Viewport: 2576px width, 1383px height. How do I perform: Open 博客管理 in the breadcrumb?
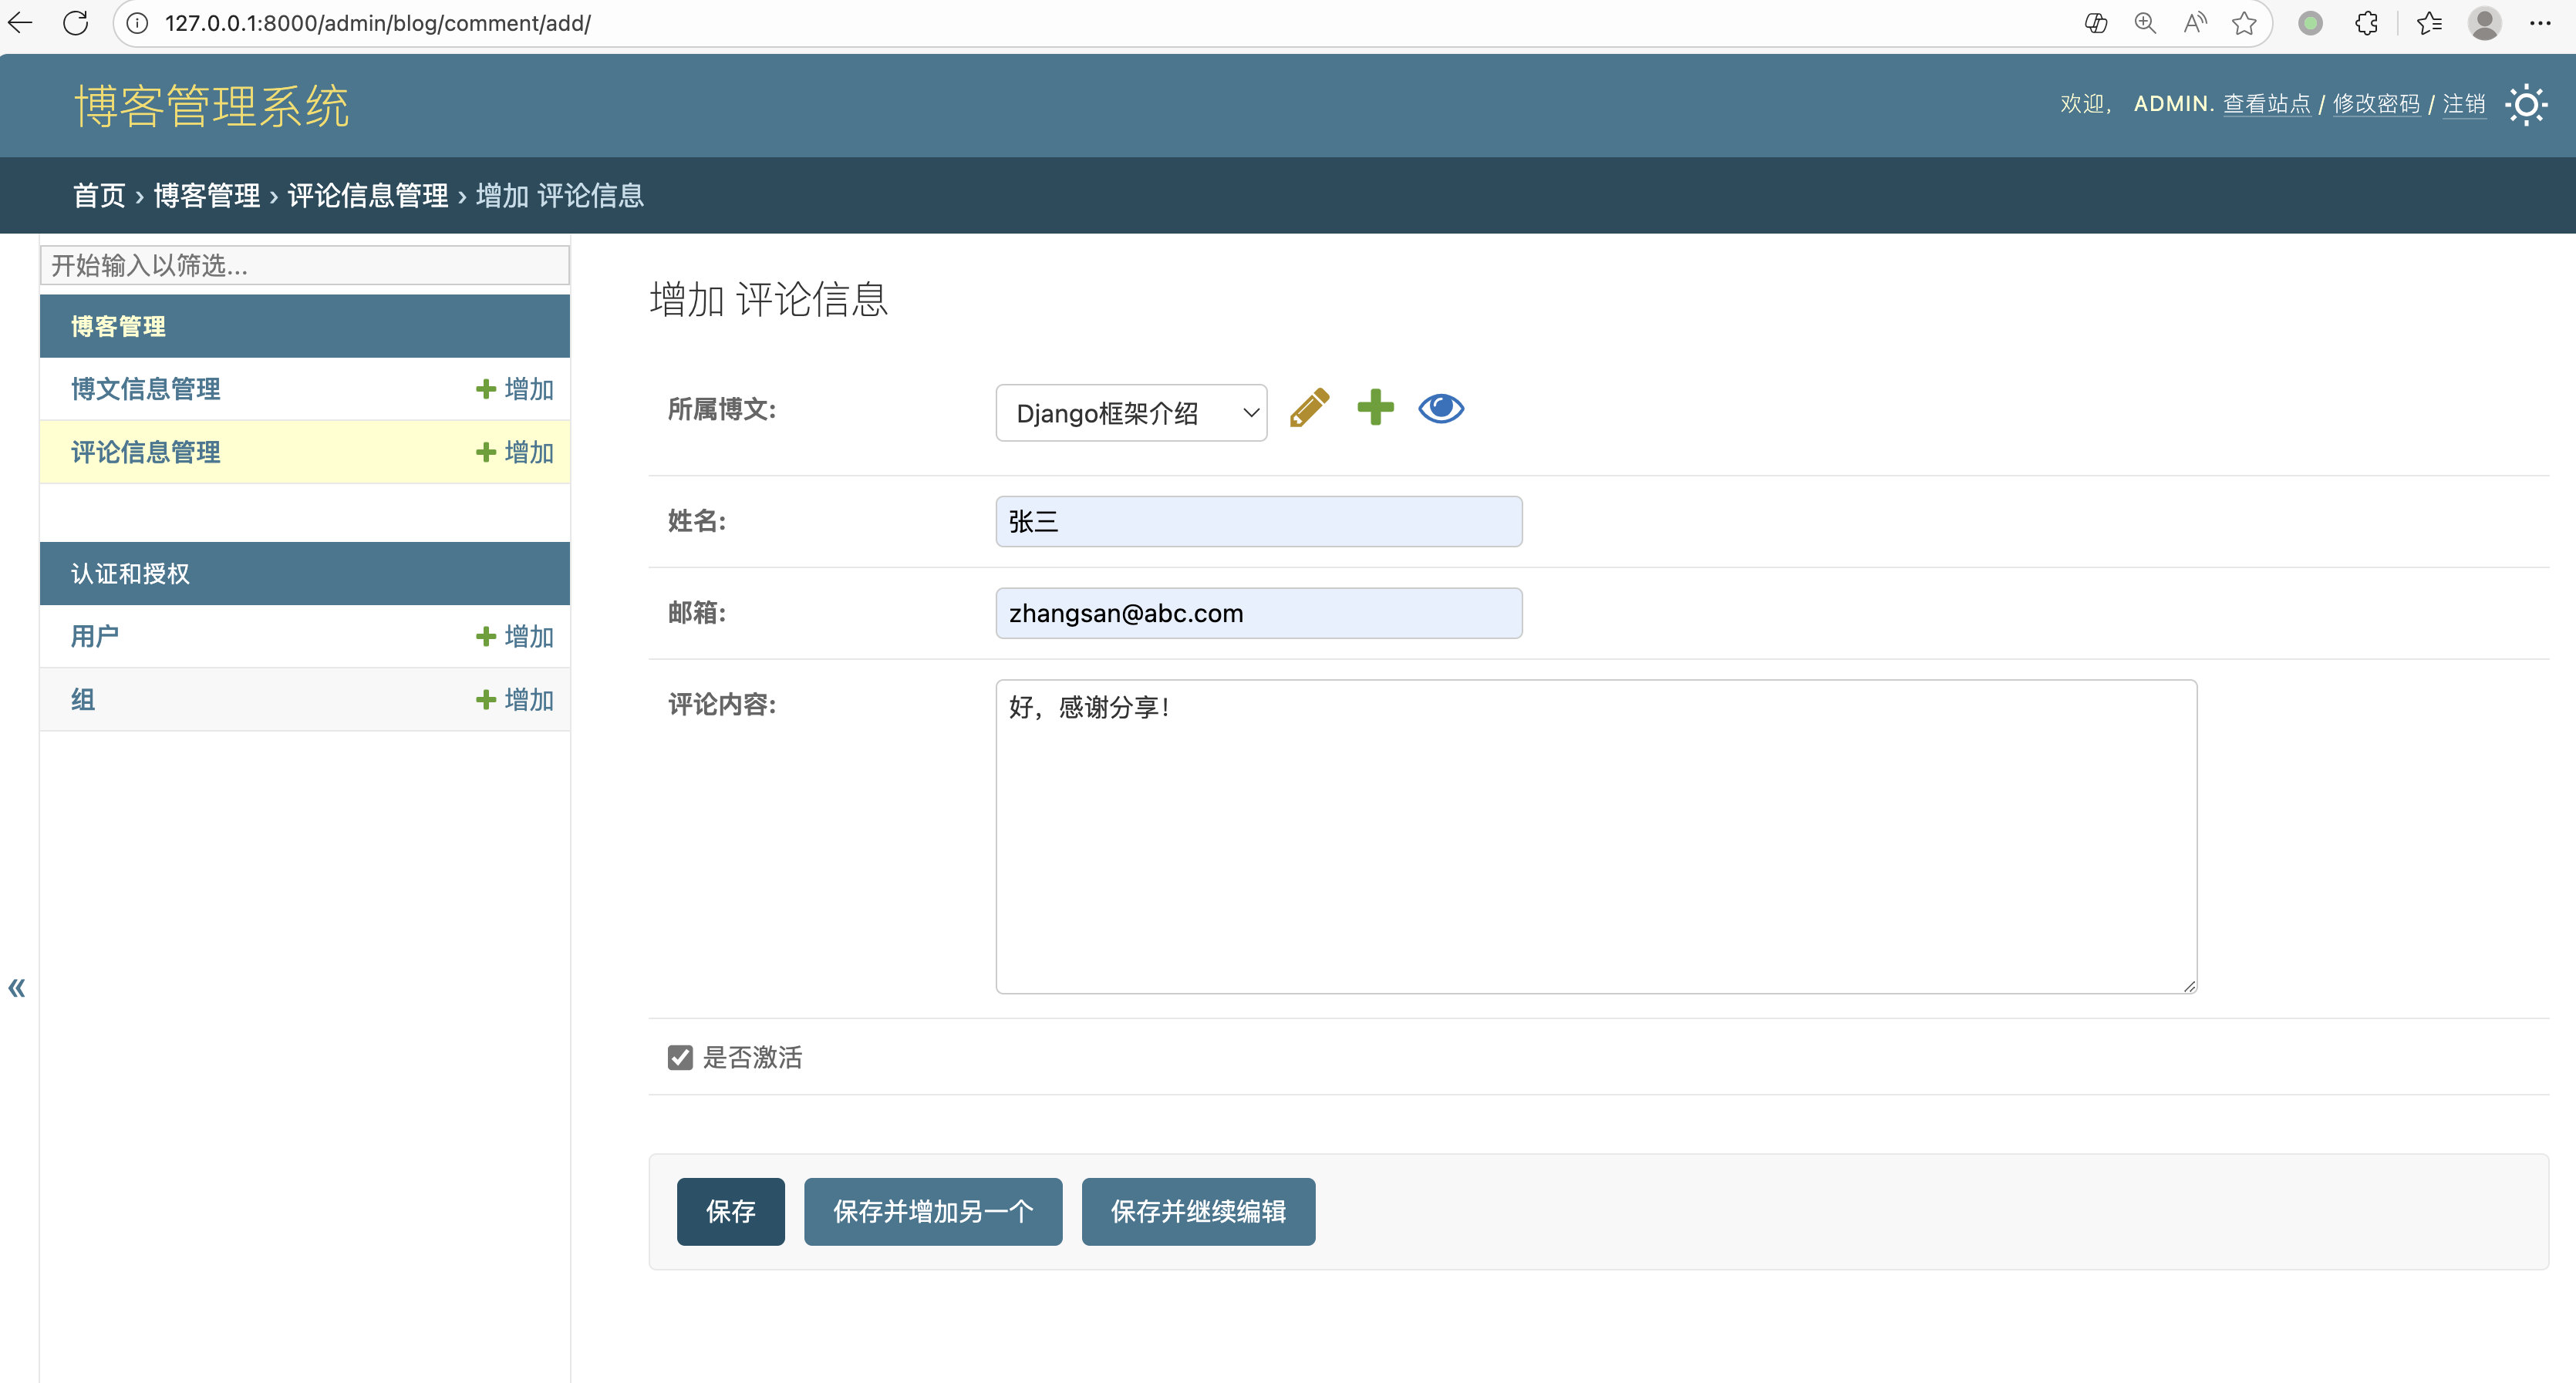click(x=207, y=195)
